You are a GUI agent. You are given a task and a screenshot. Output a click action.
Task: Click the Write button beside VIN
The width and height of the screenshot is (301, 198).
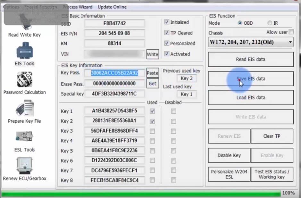[153, 54]
